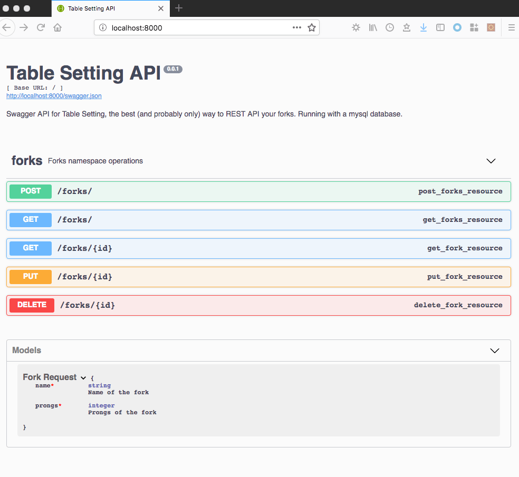Expand the DELETE /forks/{id} operation

pyautogui.click(x=258, y=305)
